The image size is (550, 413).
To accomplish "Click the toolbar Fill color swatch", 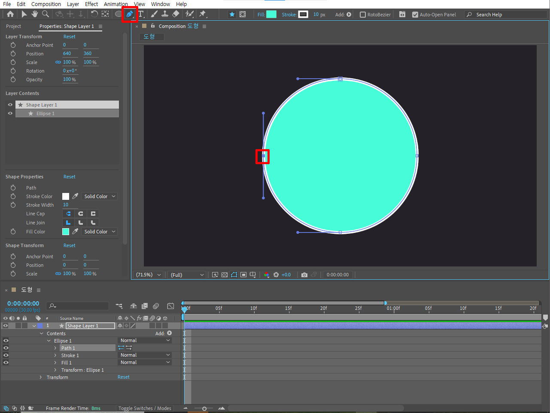I will coord(271,14).
